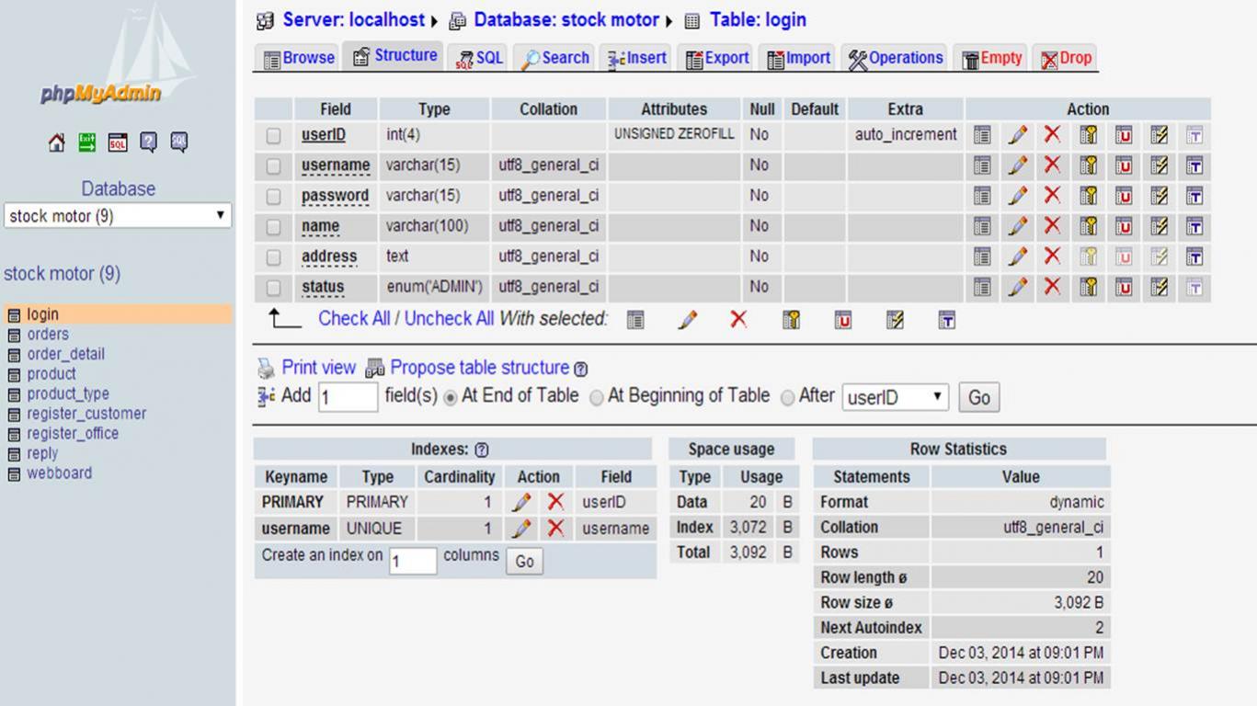Open the stock motor database dropdown
1257x706 pixels.
coord(117,216)
